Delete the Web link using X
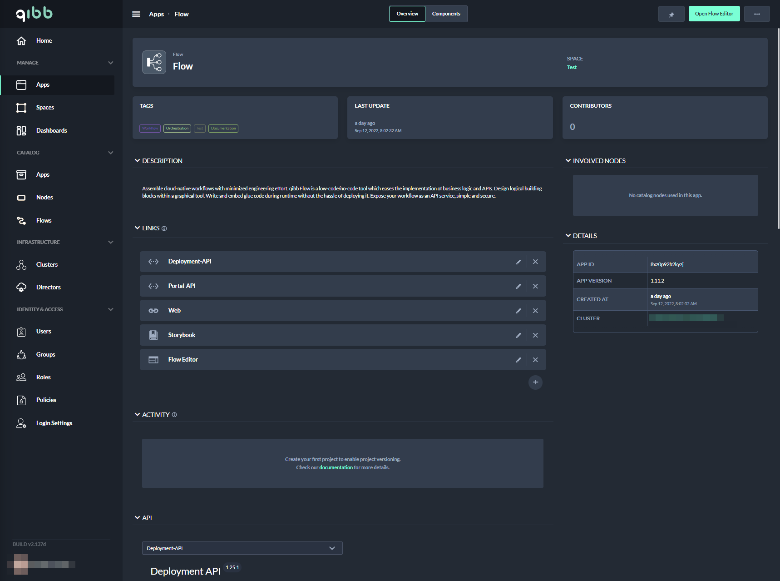The width and height of the screenshot is (780, 581). (x=535, y=311)
